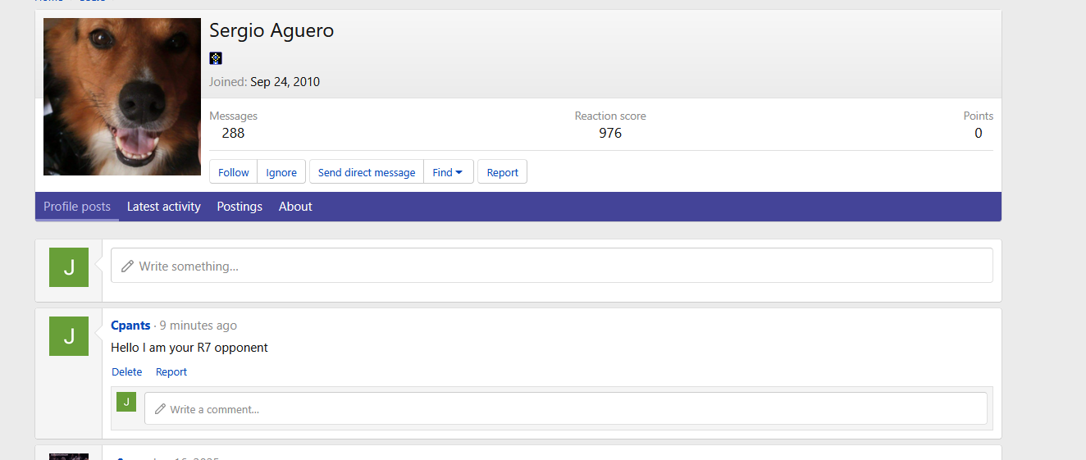Image resolution: width=1086 pixels, height=460 pixels.
Task: Click the J avatar beside Write something
Action: pos(69,267)
